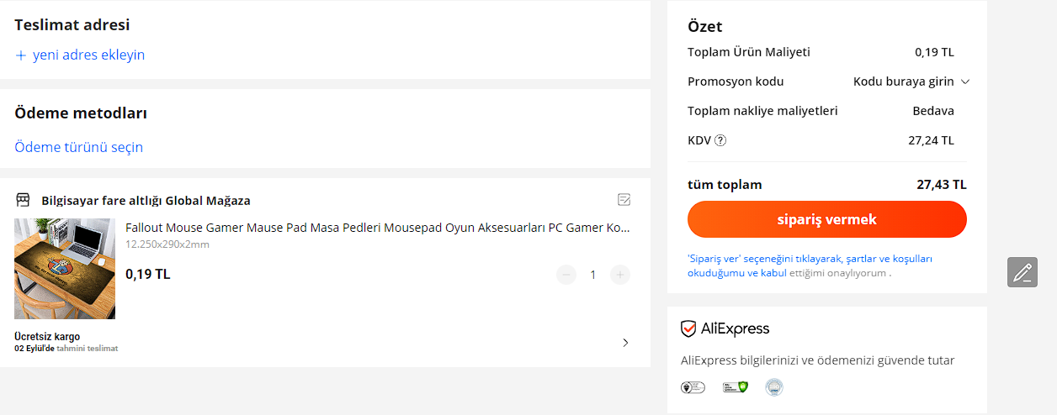
Task: Click the store icon next to the shop name
Action: tap(23, 200)
